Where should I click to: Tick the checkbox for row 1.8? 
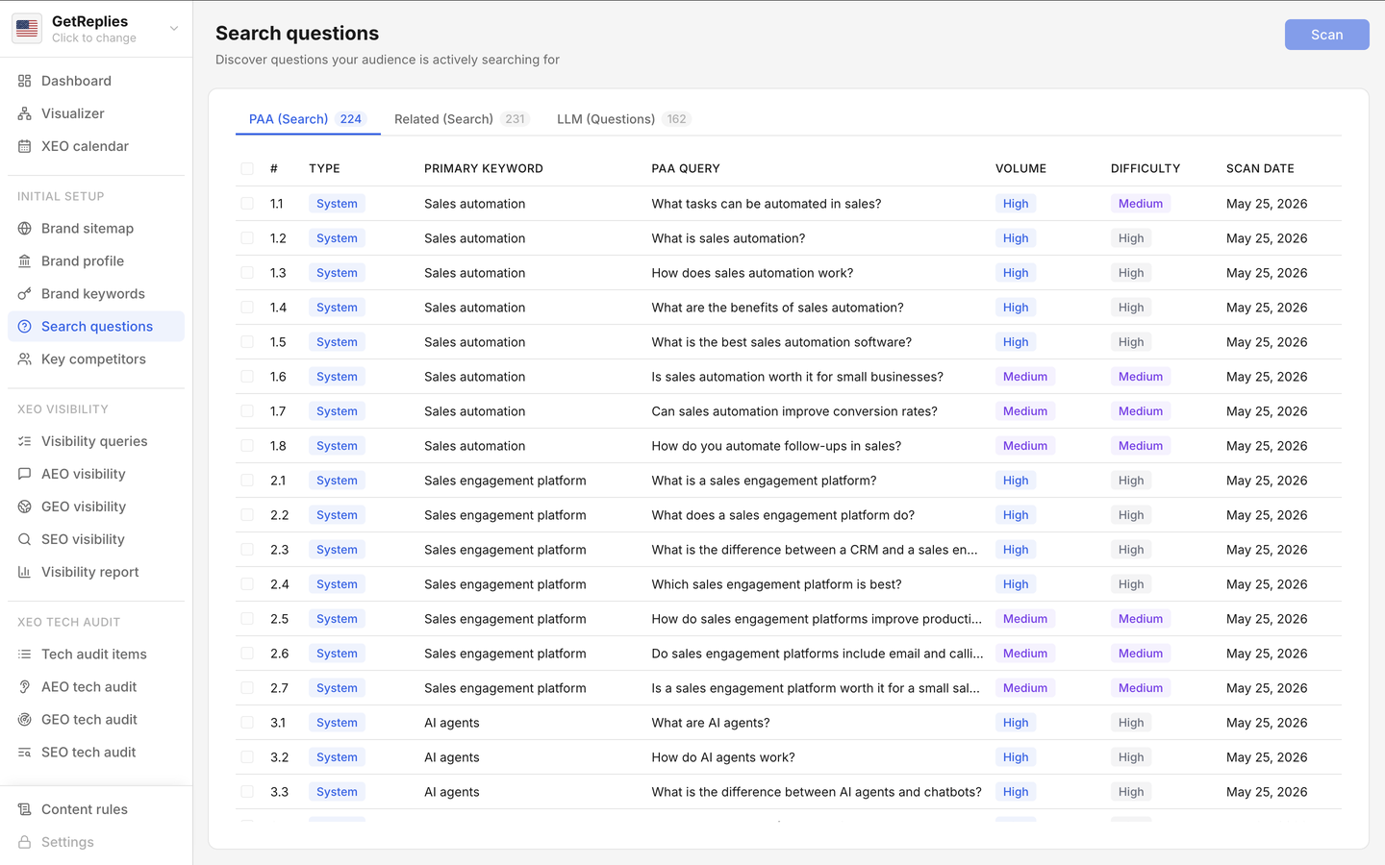pyautogui.click(x=247, y=446)
